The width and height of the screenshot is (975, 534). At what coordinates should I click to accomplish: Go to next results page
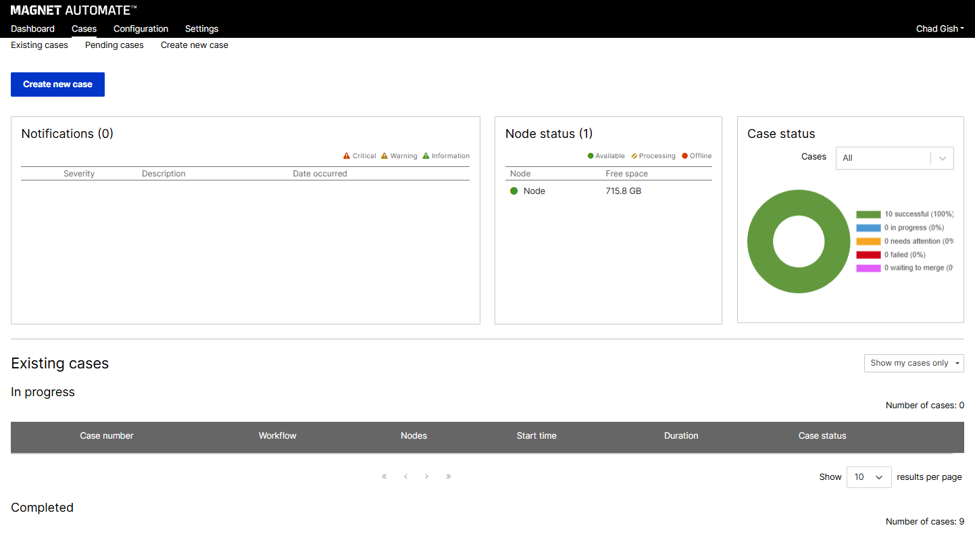pos(427,477)
